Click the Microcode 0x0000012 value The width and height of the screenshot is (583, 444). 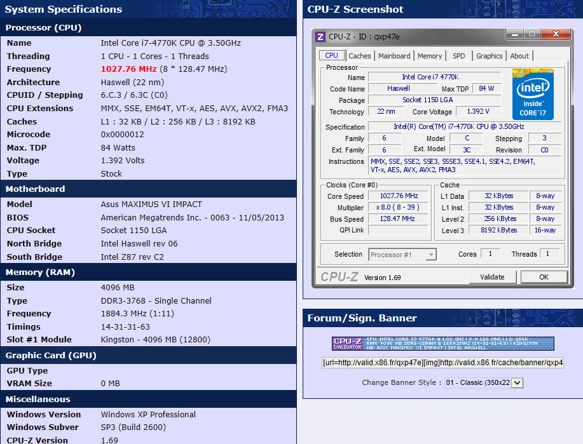122,135
